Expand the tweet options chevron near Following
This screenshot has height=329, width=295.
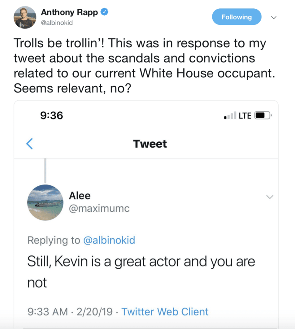pos(274,17)
